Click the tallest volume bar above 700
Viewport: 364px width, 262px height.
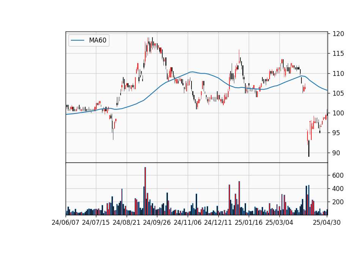click(145, 191)
